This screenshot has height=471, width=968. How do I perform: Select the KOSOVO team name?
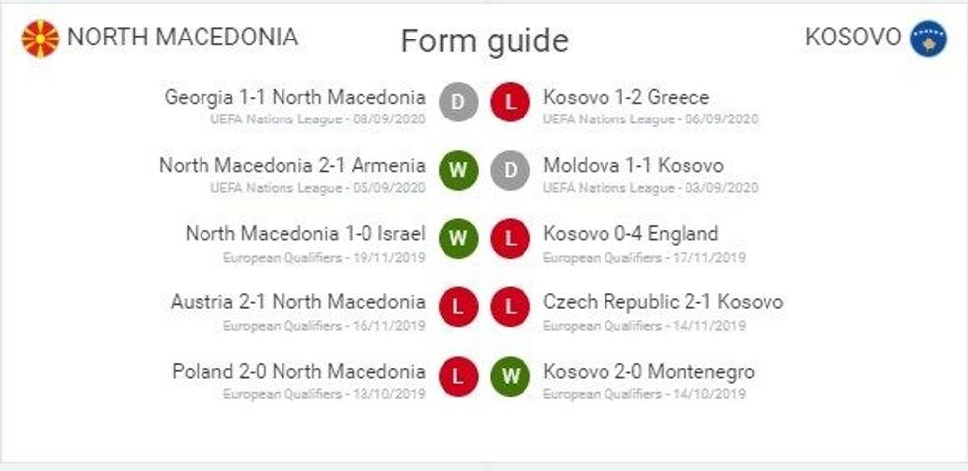[852, 38]
